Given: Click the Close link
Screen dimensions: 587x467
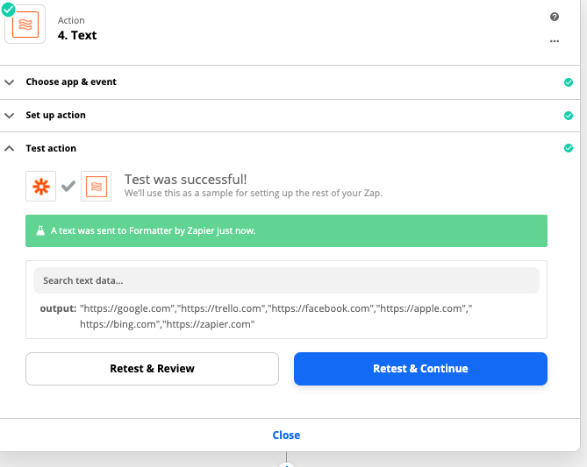Looking at the screenshot, I should (x=286, y=435).
